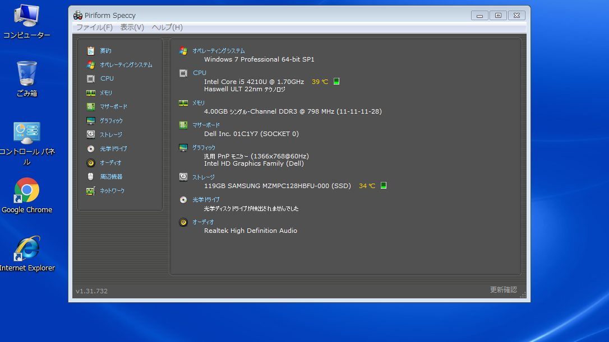Open the コンピューター desktop icon

point(27,22)
